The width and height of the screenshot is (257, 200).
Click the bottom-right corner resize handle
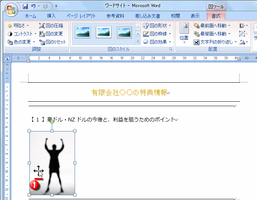tap(75, 195)
